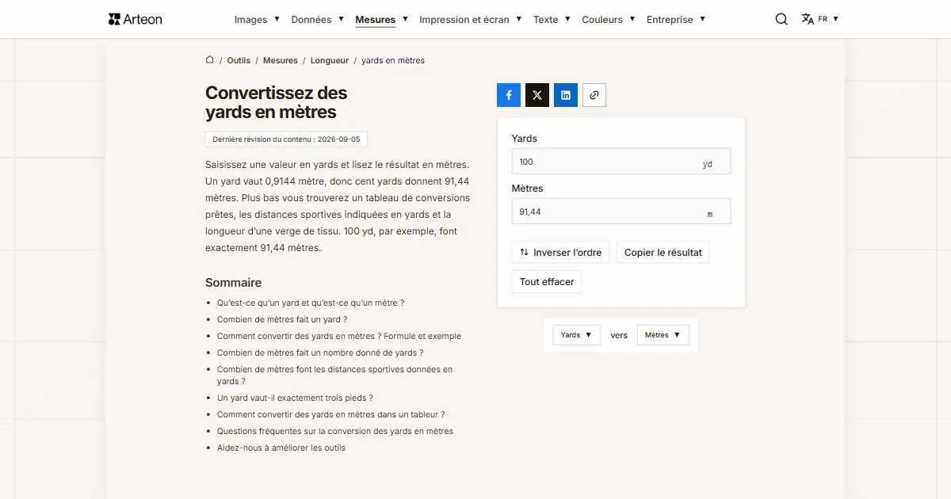Expand the Entreprise menu
The image size is (951, 499).
coord(676,20)
